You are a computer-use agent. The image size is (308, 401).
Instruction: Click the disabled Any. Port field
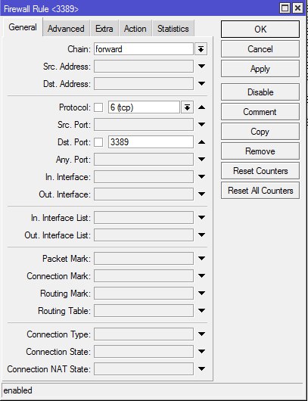click(x=144, y=160)
